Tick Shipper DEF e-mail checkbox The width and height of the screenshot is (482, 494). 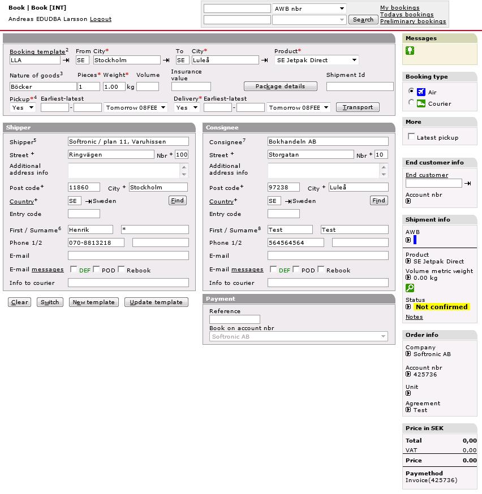(74, 269)
